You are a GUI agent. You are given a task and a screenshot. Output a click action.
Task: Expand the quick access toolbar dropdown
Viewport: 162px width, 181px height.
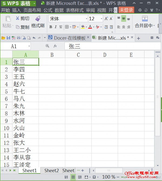tap(45, 38)
